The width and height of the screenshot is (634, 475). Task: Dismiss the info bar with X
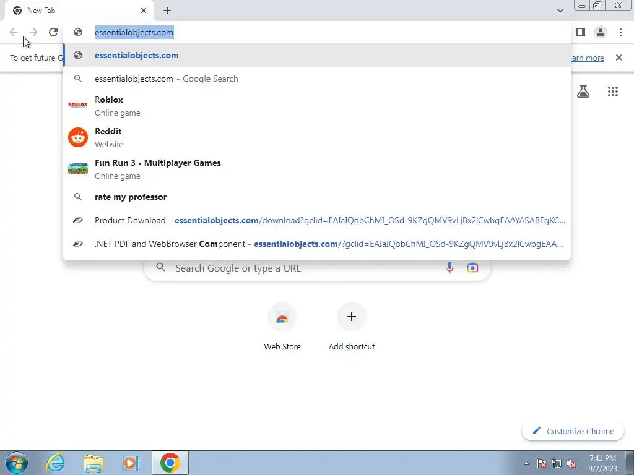pyautogui.click(x=619, y=58)
